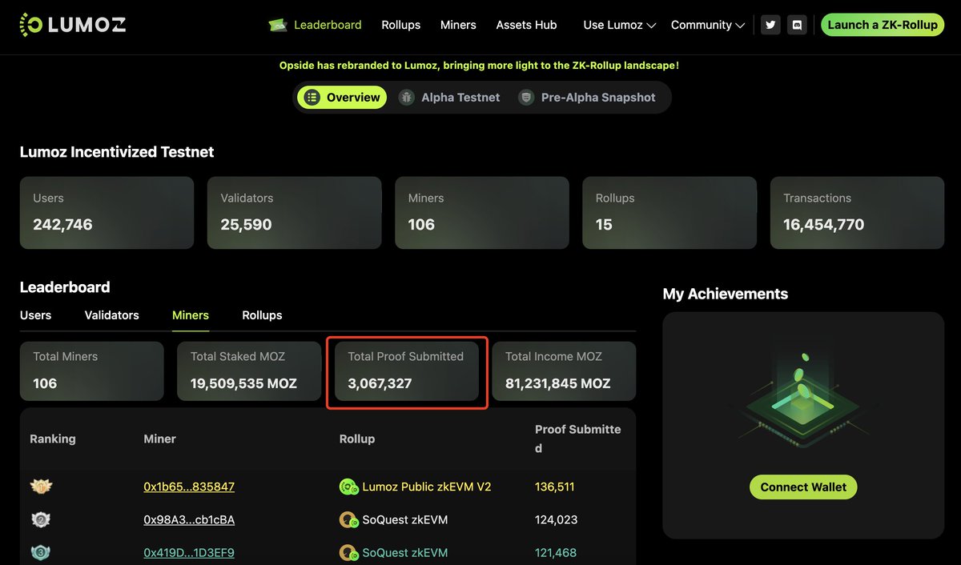Click the Ranking column header
This screenshot has width=961, height=565.
tap(53, 439)
